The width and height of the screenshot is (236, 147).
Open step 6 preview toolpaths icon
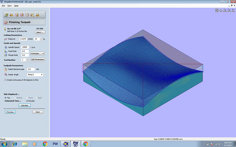[x=32, y=15]
